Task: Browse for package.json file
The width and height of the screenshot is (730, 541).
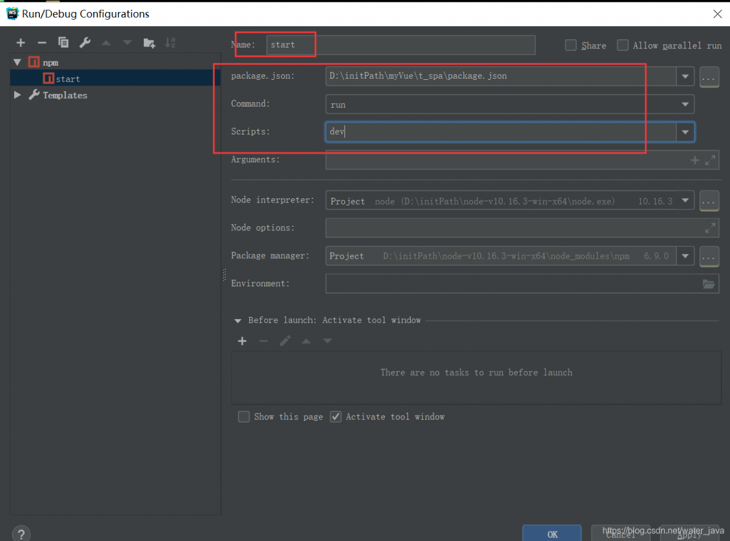Action: (x=709, y=77)
